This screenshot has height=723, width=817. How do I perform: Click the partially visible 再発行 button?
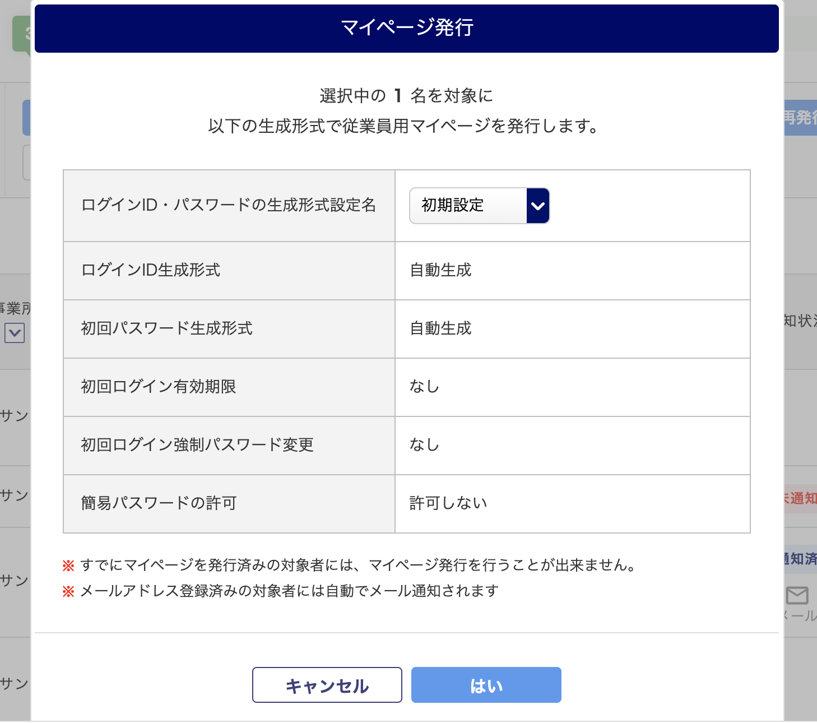pos(800,118)
